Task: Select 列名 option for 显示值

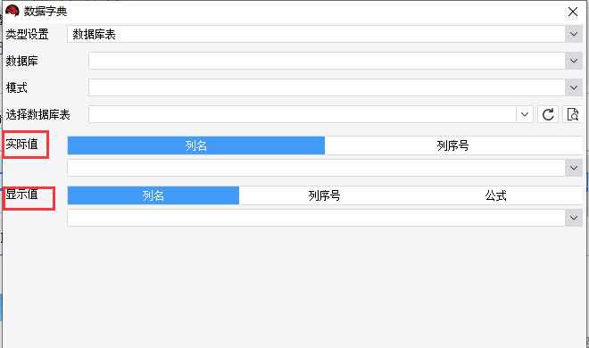Action: pos(153,195)
